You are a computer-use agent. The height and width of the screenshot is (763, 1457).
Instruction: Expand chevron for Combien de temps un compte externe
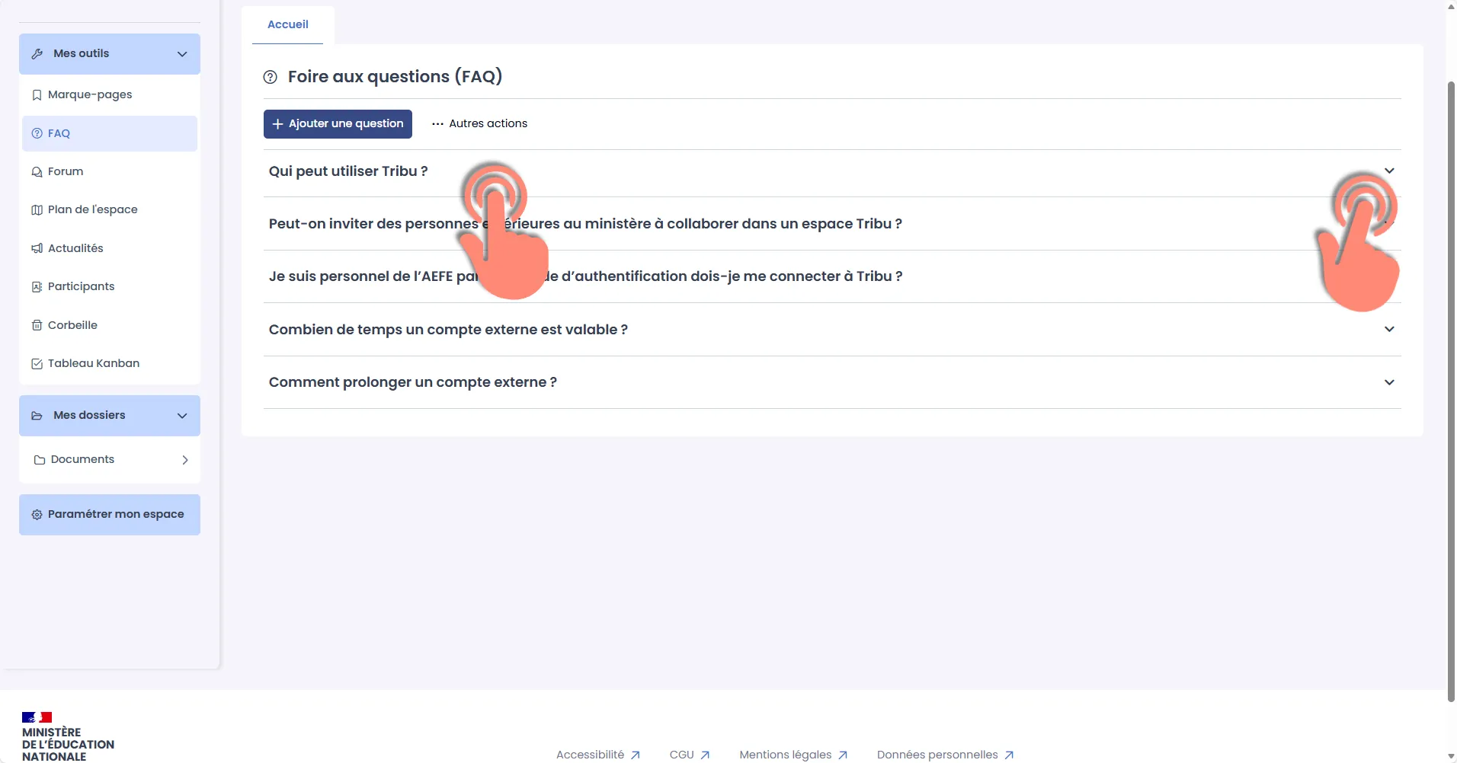[1389, 330]
